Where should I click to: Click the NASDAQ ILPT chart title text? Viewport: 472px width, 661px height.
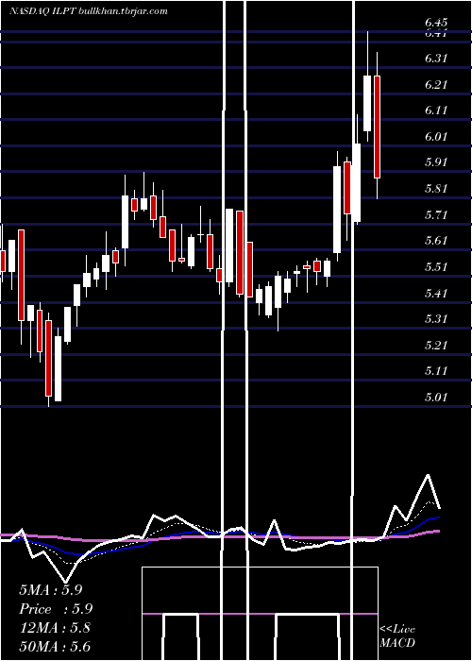[x=89, y=11]
